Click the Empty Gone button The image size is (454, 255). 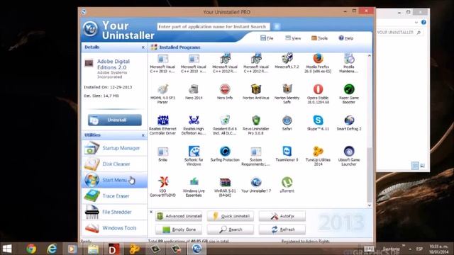tap(179, 229)
